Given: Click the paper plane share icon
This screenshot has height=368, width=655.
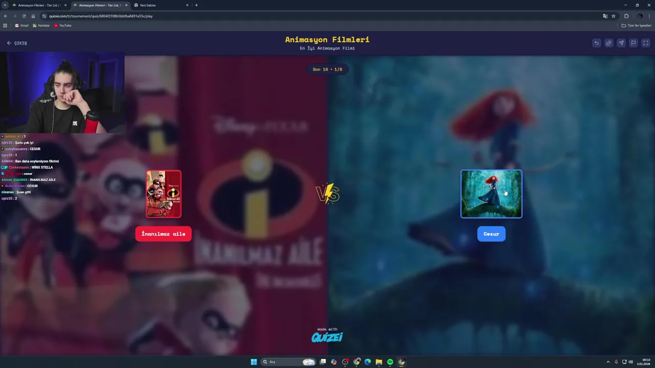Looking at the screenshot, I should tap(621, 43).
